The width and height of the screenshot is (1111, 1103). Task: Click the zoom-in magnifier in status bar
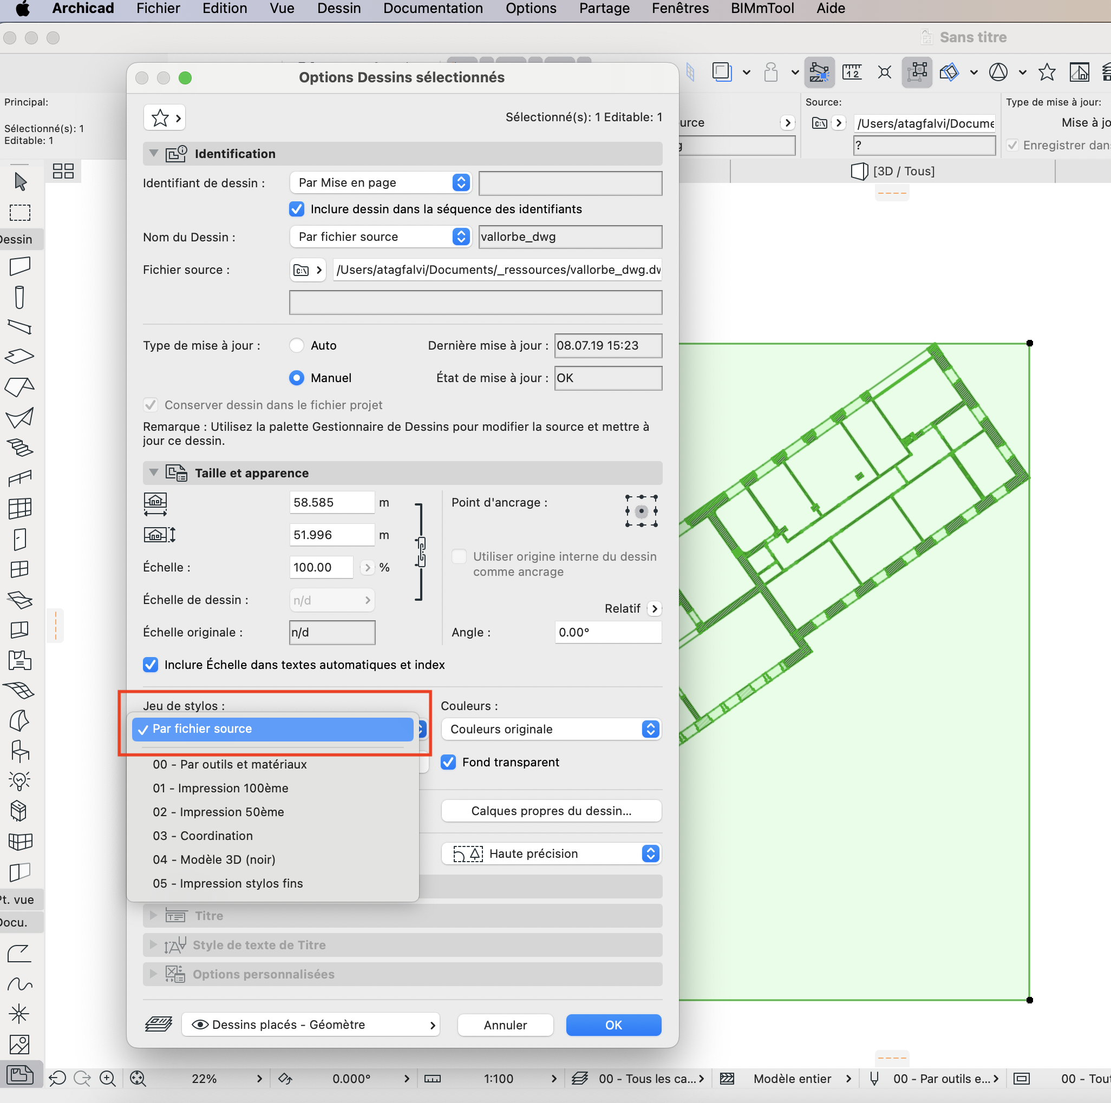[x=108, y=1078]
